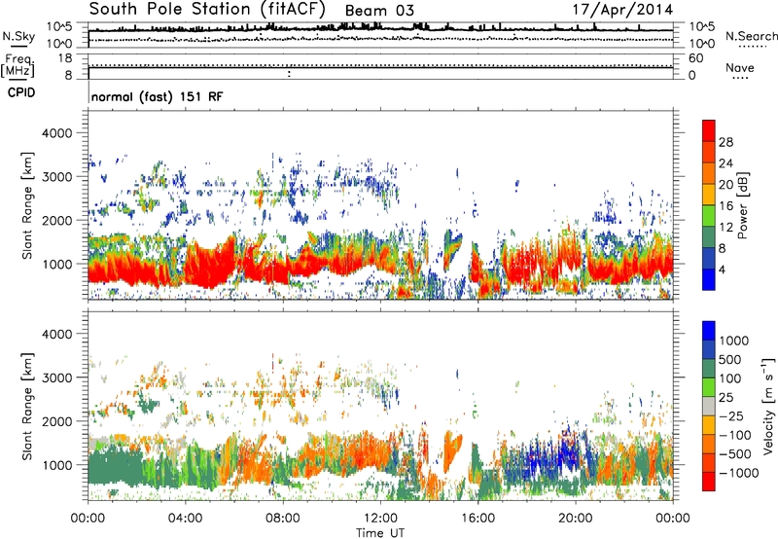Click the "Power [dB]" colorbar title
778x539 pixels.
(x=743, y=205)
